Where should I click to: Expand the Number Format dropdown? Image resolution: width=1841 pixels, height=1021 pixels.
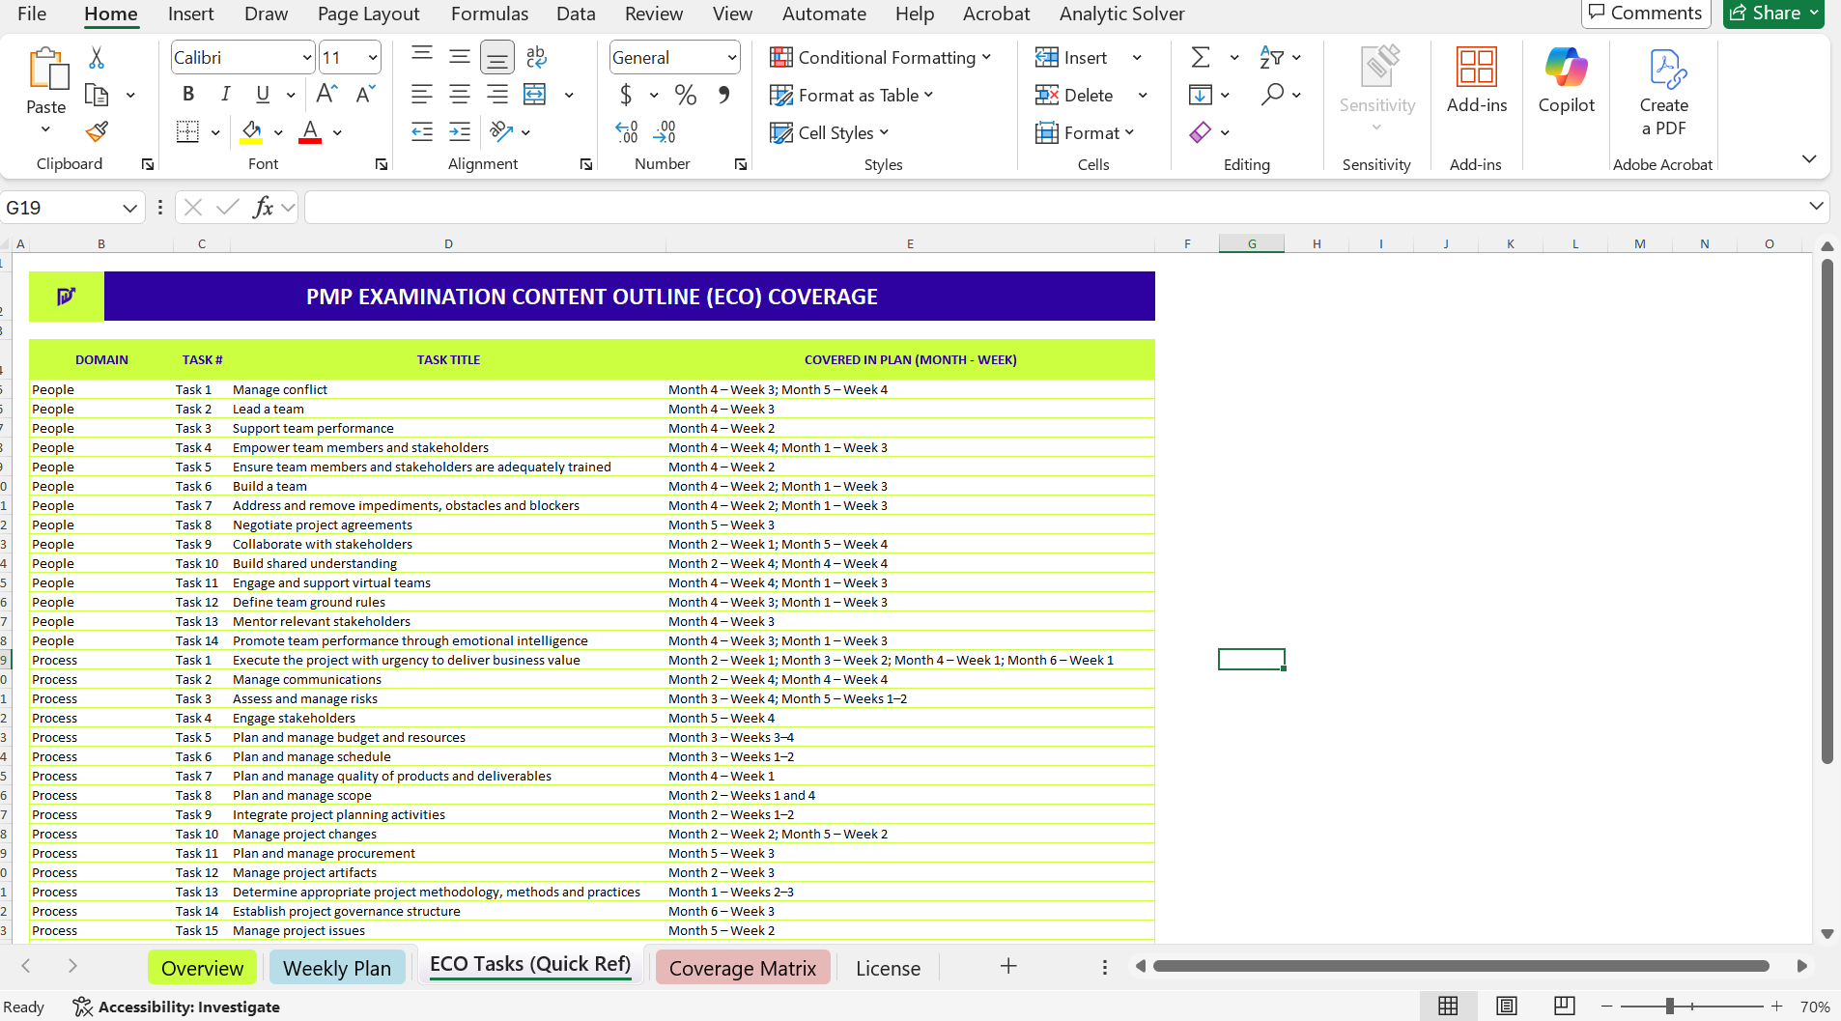pyautogui.click(x=731, y=58)
